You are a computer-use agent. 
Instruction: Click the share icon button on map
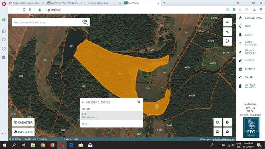click(x=227, y=32)
